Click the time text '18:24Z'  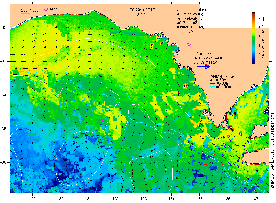point(141,15)
